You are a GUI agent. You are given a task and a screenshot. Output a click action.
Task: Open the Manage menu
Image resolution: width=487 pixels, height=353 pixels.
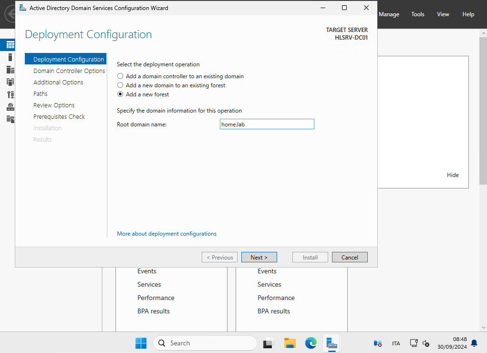point(389,14)
